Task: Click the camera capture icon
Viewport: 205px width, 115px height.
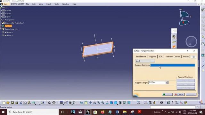Action: 161,103
